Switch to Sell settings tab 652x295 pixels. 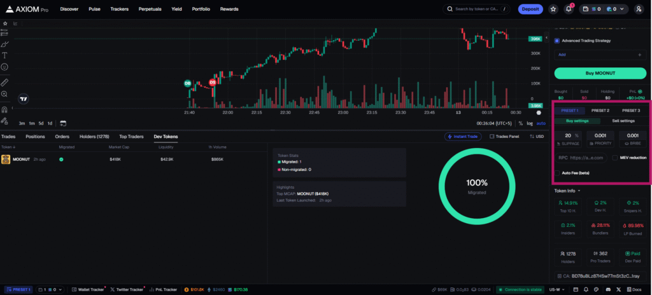[x=623, y=121]
